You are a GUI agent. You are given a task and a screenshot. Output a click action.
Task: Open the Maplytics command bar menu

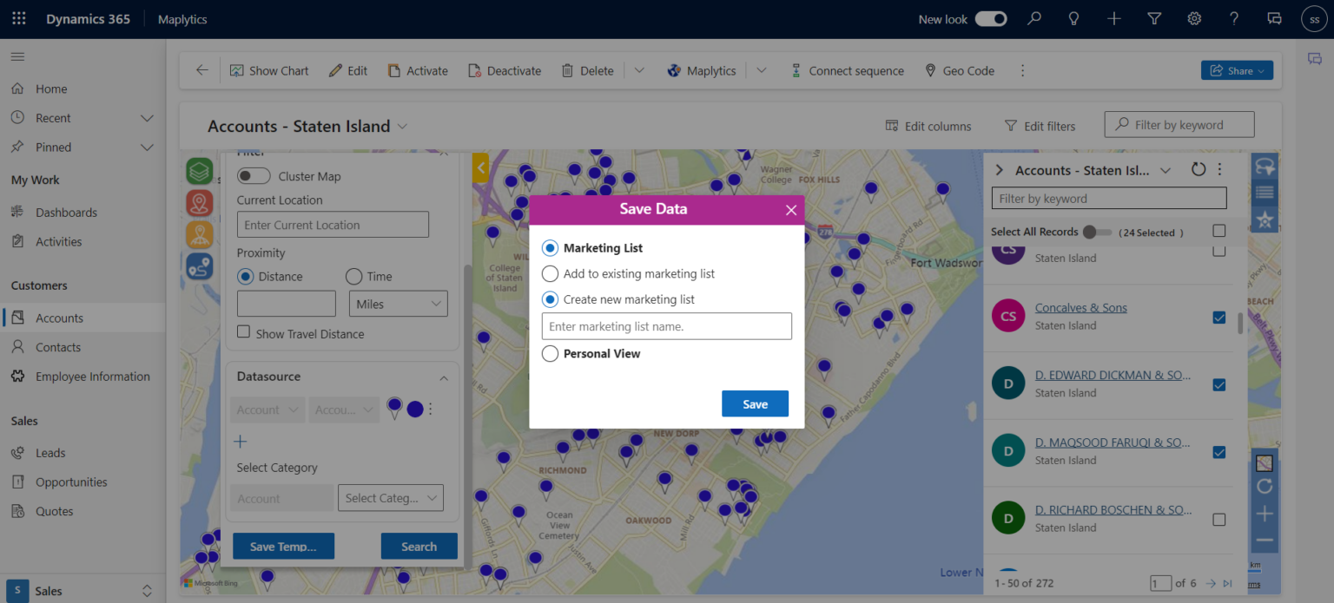[x=701, y=70]
